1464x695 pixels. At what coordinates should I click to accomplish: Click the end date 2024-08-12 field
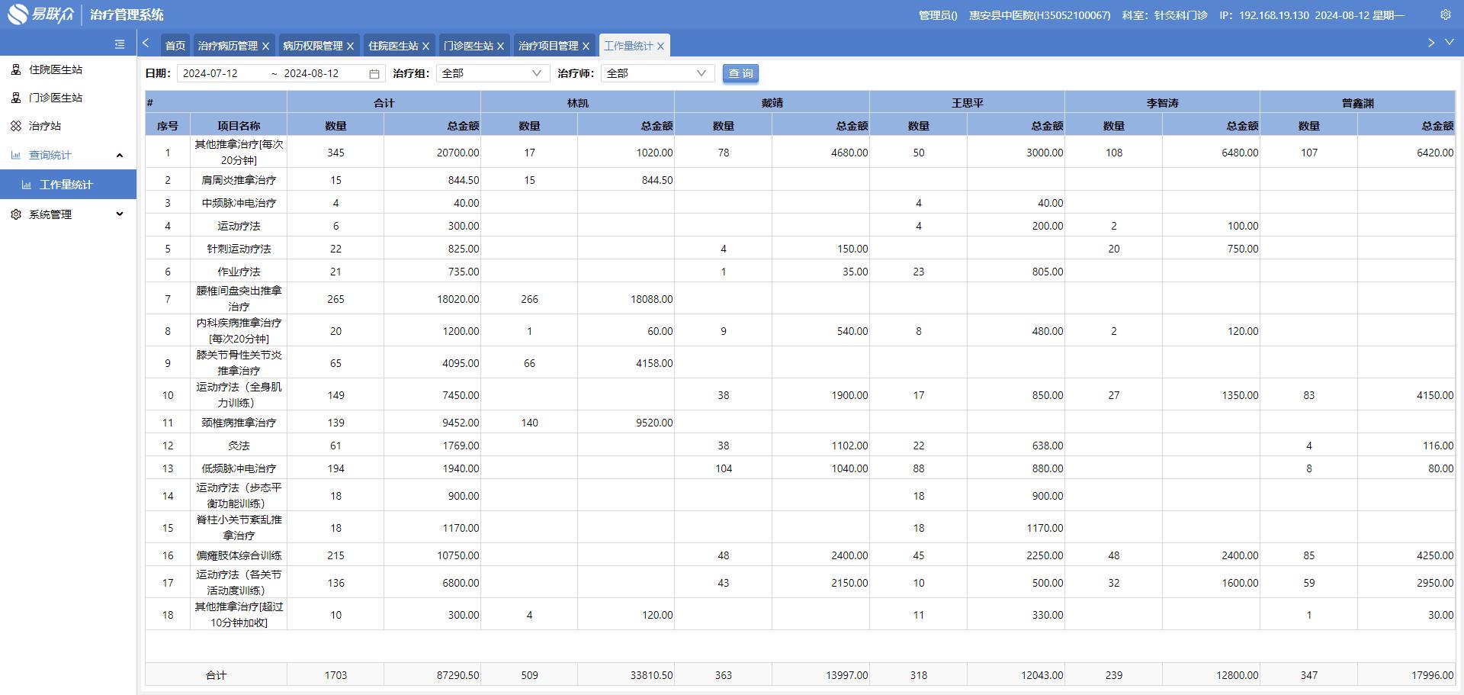coord(311,73)
